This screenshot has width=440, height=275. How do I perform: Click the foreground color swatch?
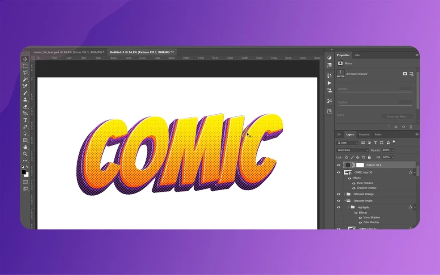(24, 172)
